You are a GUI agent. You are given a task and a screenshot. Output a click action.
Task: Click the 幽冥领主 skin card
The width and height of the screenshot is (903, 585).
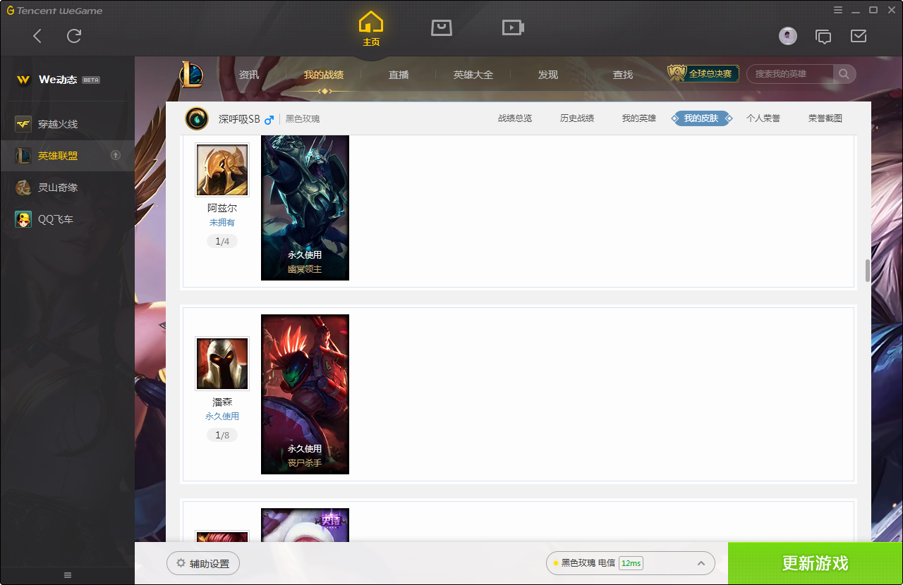(305, 208)
